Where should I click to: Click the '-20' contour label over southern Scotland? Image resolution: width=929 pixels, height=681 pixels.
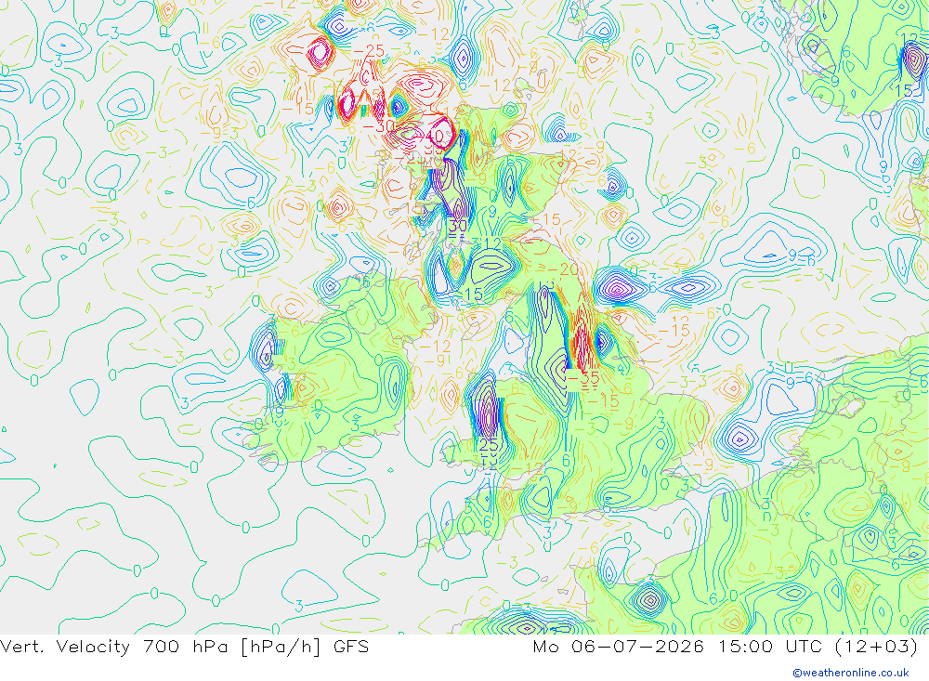click(x=561, y=269)
